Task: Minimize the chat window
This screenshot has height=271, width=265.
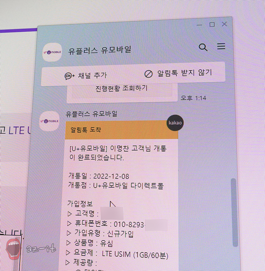Action: pyautogui.click(x=199, y=25)
